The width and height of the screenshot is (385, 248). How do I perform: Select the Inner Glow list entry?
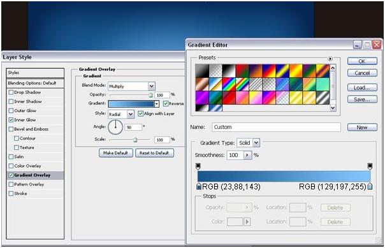35,120
